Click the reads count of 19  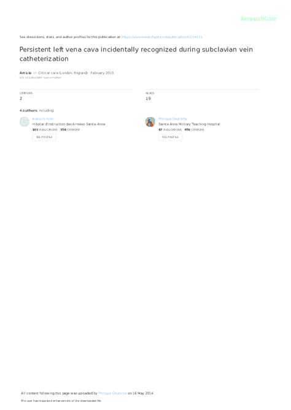pos(148,99)
